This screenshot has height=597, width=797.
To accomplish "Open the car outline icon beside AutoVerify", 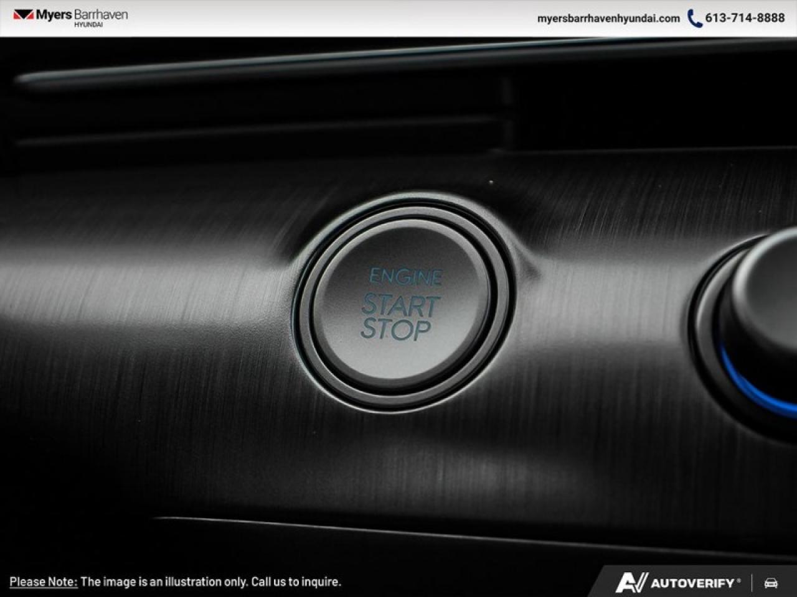I will tap(770, 583).
